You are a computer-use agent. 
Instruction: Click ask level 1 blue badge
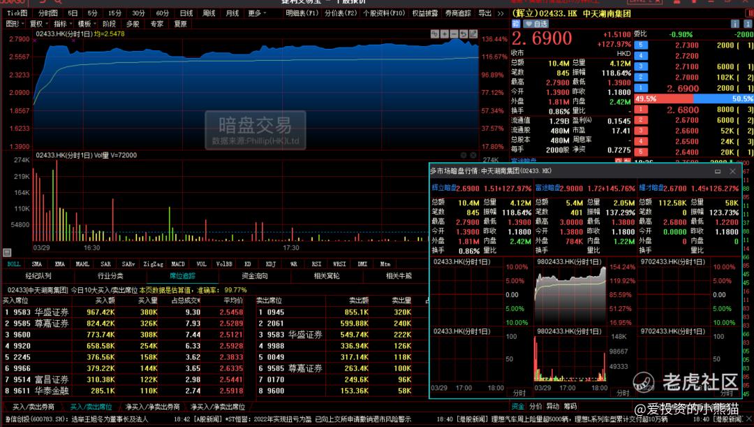pyautogui.click(x=640, y=87)
